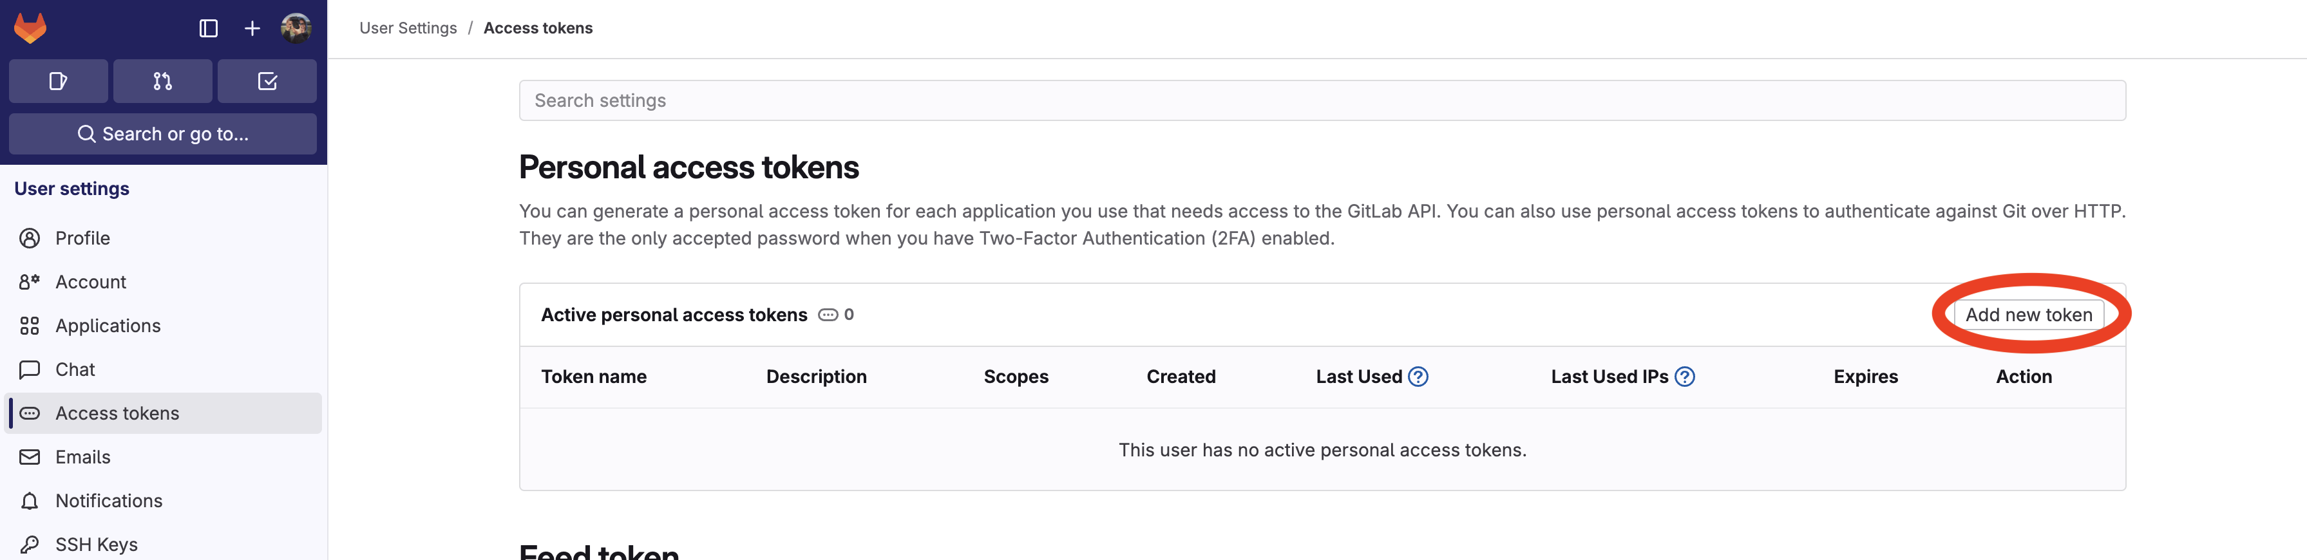Open Emails settings

[x=82, y=457]
